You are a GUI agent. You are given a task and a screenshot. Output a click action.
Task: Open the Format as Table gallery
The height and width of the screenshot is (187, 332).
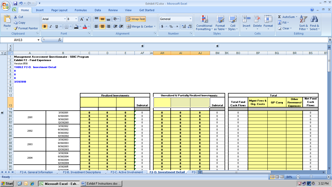220,23
